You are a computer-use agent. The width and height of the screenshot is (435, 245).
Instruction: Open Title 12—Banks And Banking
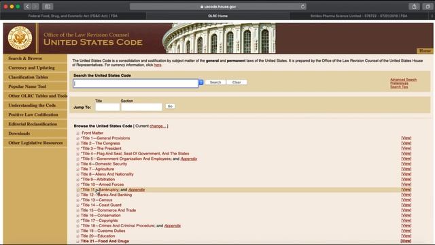pos(106,195)
